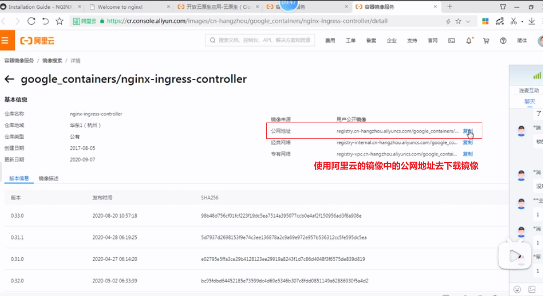Open the 工单 top menu

pyautogui.click(x=351, y=40)
